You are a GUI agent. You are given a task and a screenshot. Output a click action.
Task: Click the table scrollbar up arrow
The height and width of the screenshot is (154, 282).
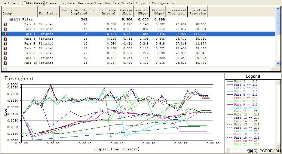pos(278,9)
